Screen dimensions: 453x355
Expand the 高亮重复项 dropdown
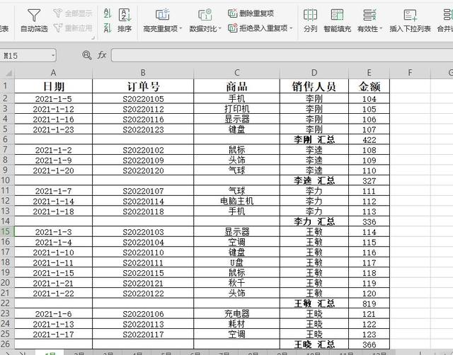tap(181, 28)
